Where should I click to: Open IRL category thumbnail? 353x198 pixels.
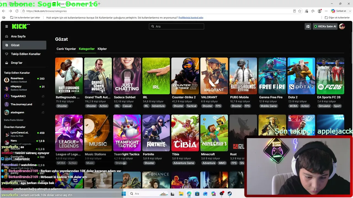(x=156, y=76)
